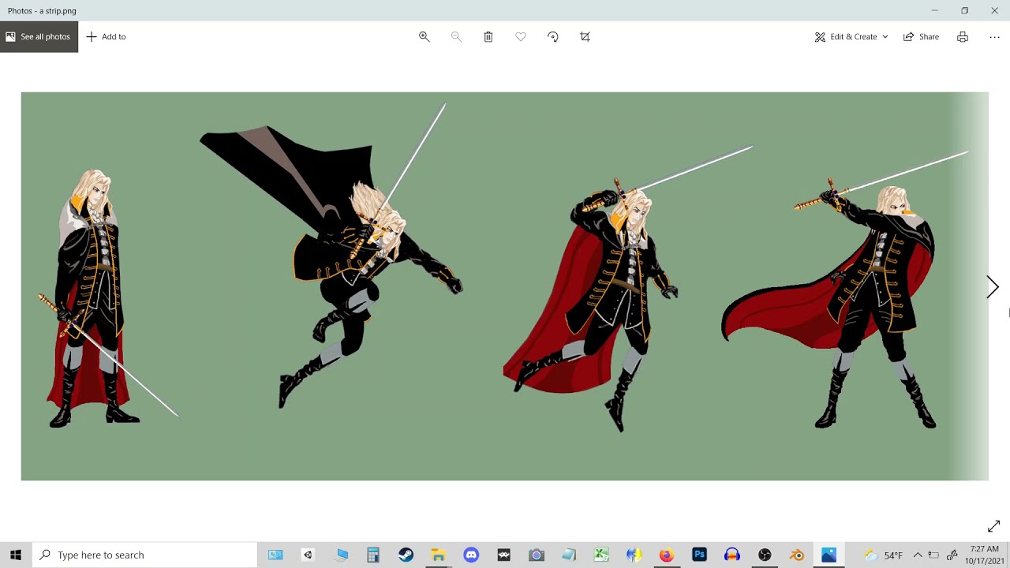Click the pen icon in the system tray
Image resolution: width=1010 pixels, height=568 pixels.
(x=952, y=555)
